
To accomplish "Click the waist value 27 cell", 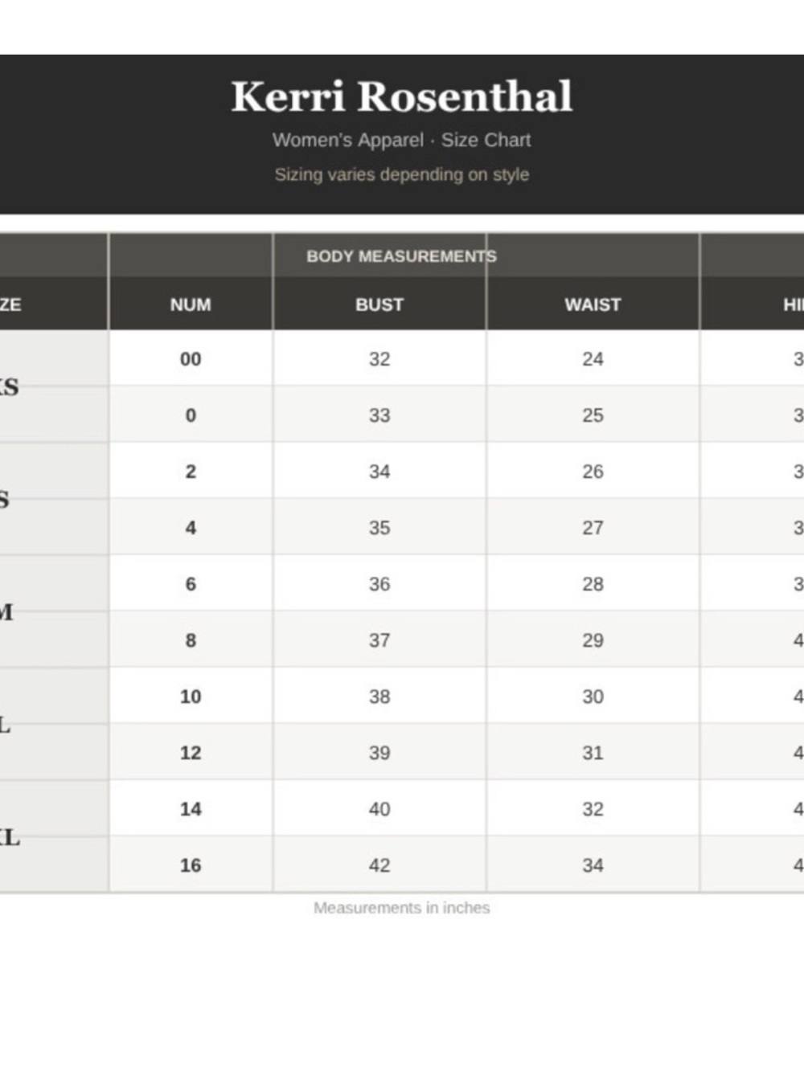I will pos(593,528).
